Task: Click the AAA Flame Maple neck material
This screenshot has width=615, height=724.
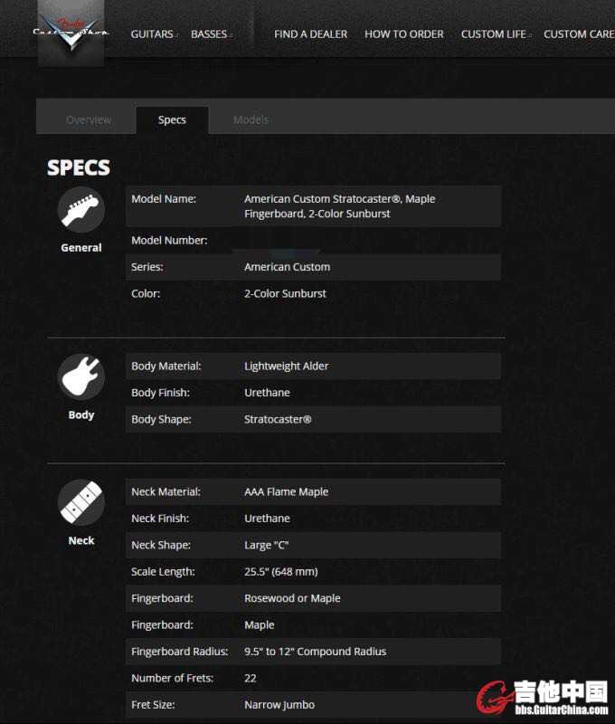Action: (286, 491)
